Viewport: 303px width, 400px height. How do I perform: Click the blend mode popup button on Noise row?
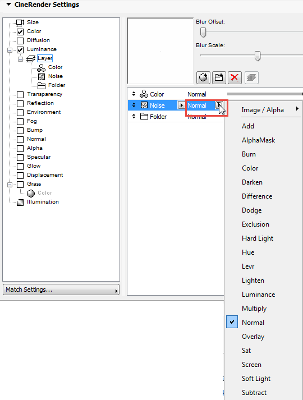coord(219,105)
